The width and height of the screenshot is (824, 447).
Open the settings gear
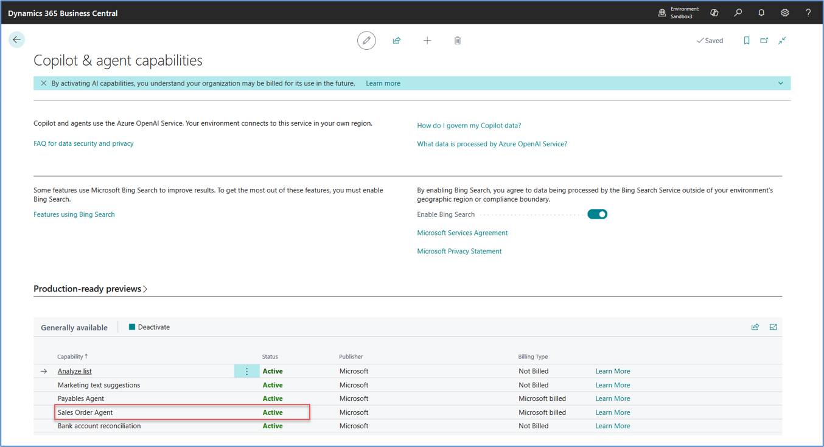[785, 13]
